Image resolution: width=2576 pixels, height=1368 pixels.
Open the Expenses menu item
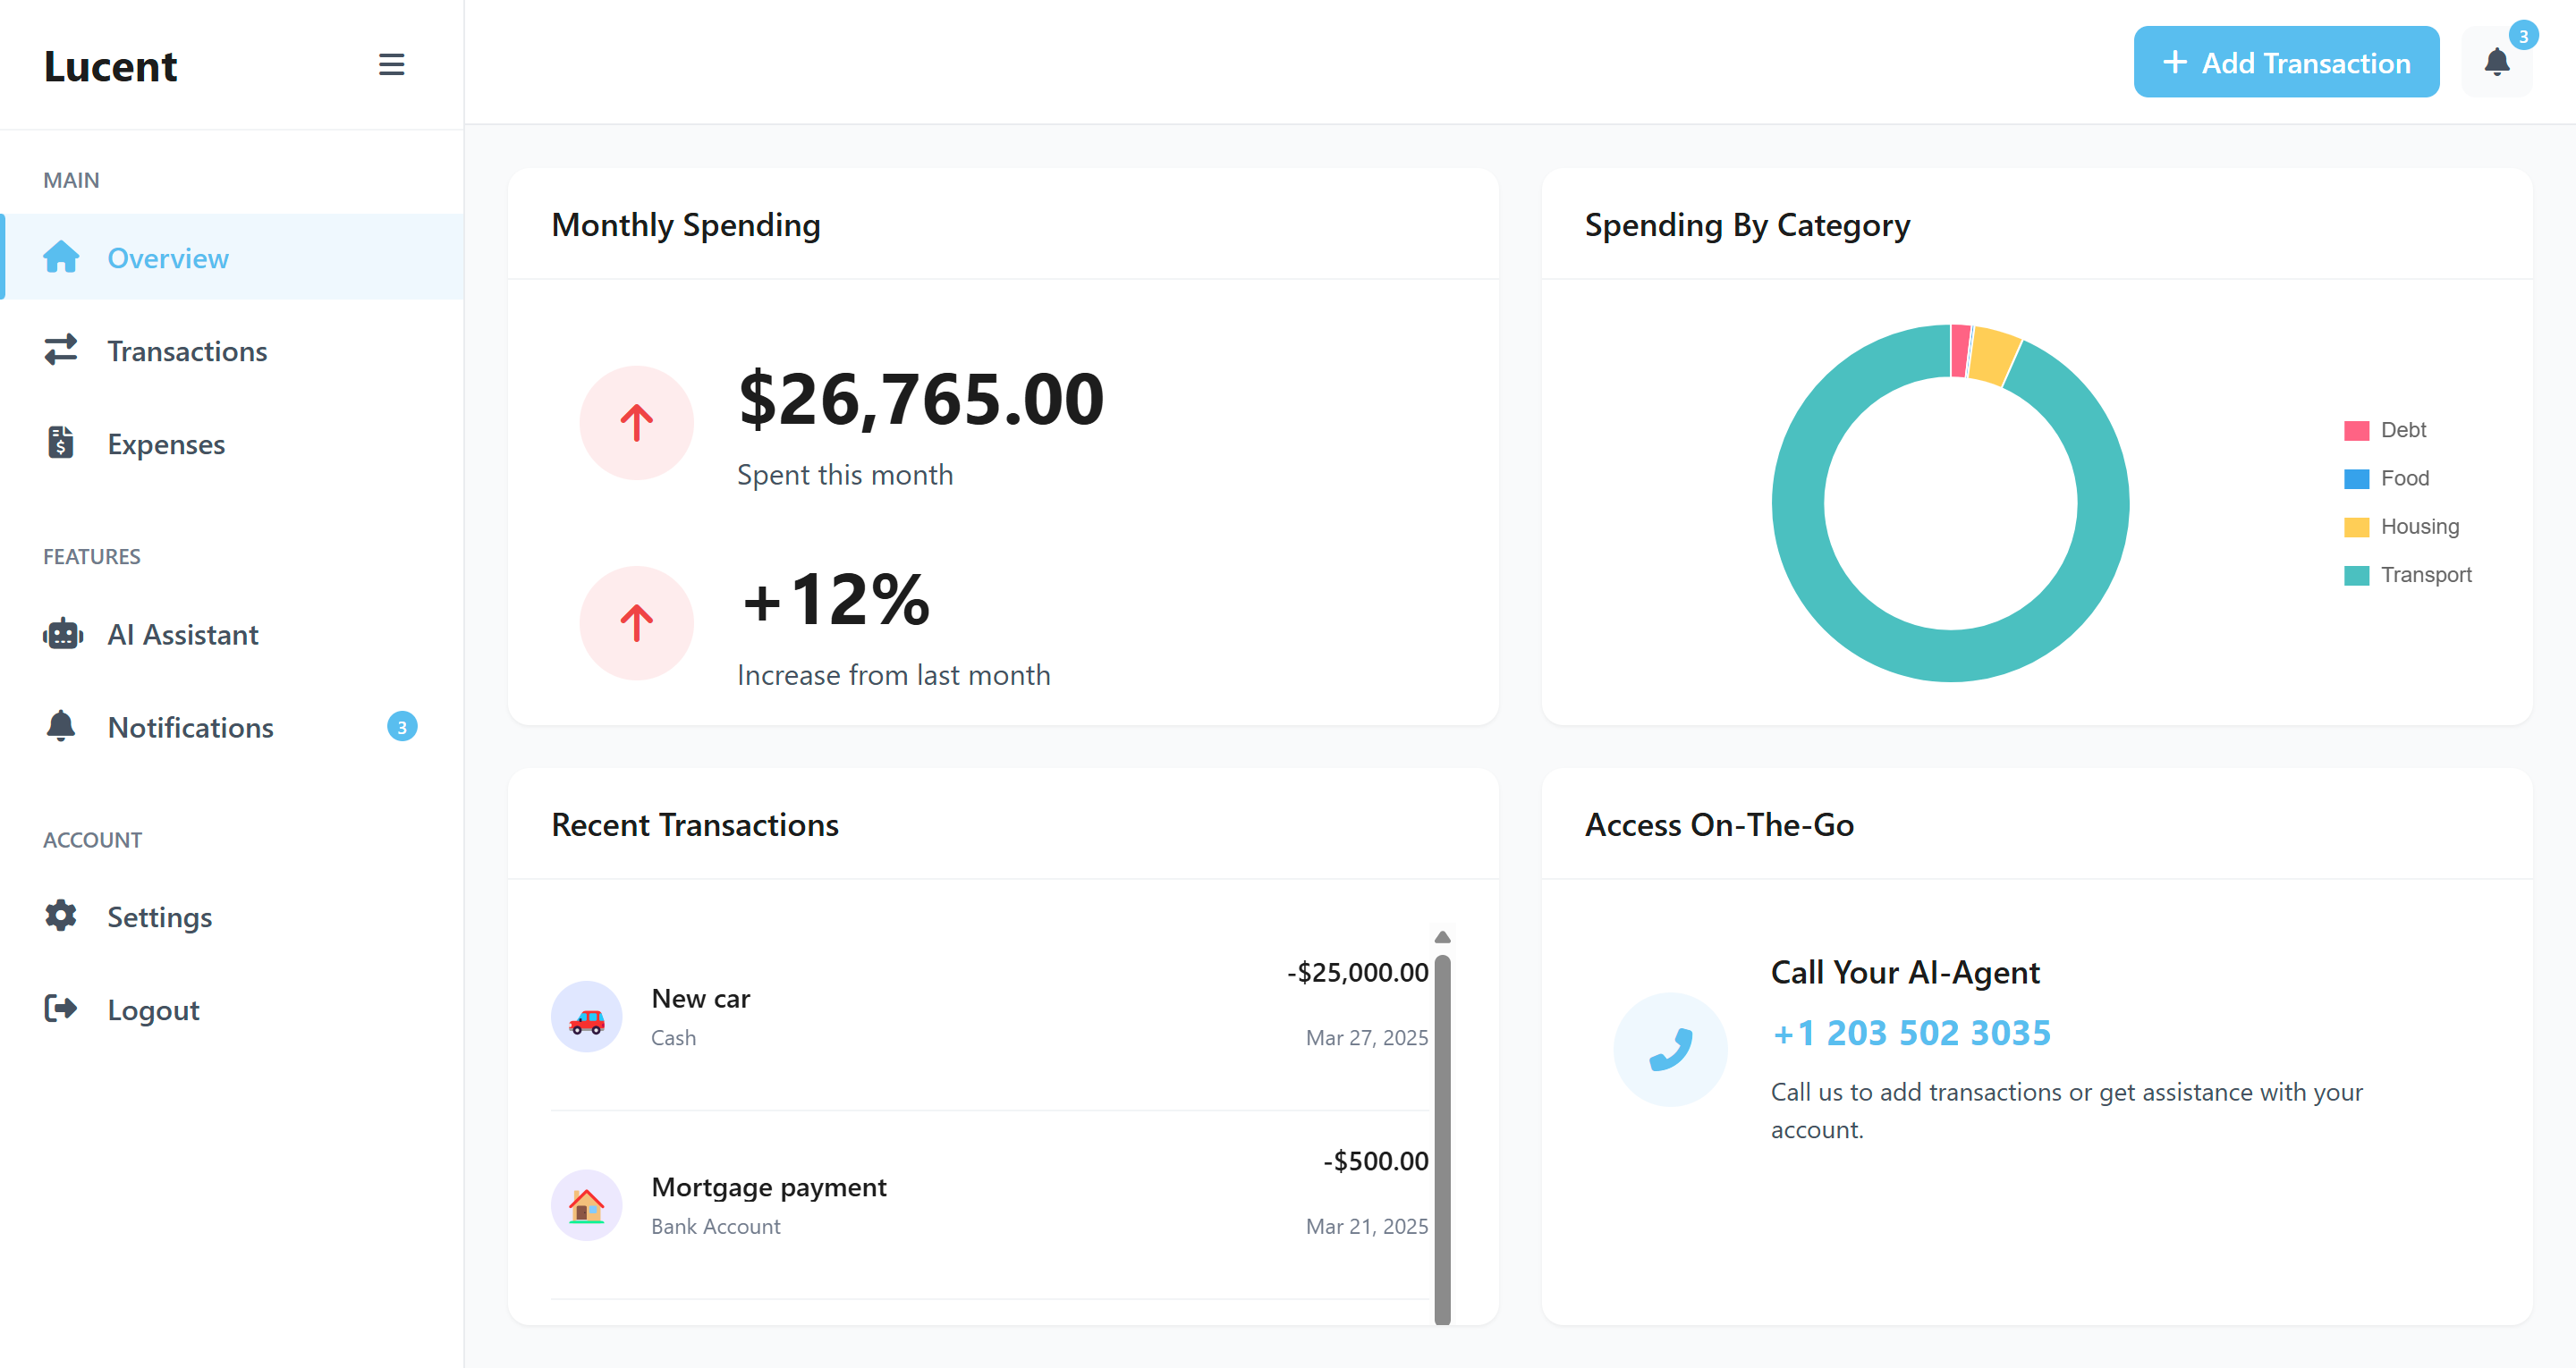pos(166,444)
